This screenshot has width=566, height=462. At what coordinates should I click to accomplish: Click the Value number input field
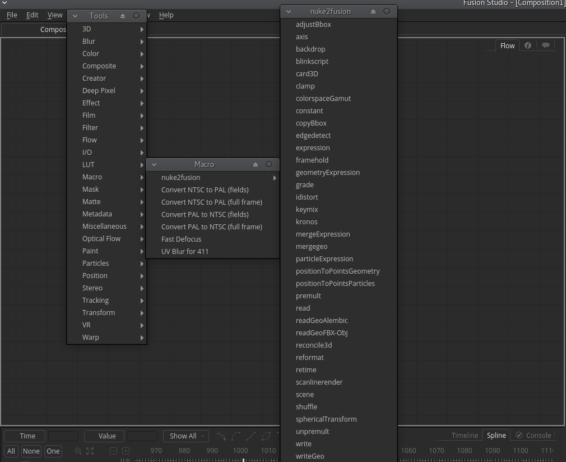tap(142, 436)
